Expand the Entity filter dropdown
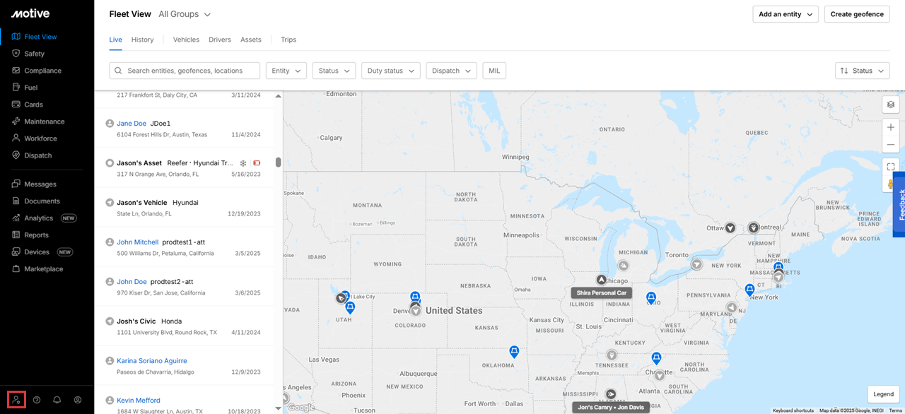This screenshot has height=414, width=905. click(286, 71)
